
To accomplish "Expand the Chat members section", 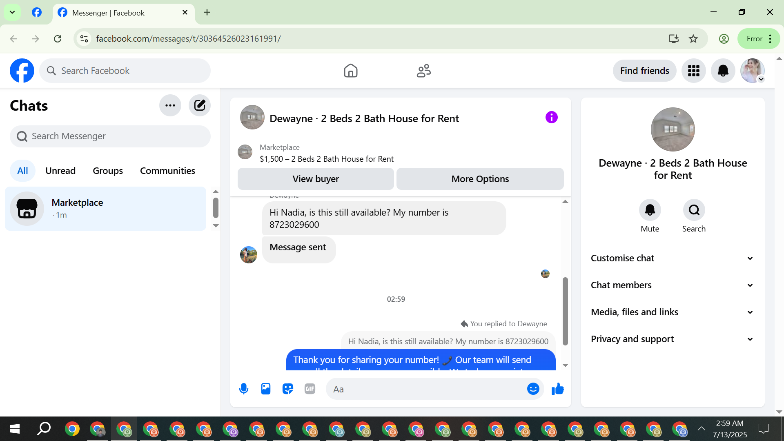I will [672, 285].
